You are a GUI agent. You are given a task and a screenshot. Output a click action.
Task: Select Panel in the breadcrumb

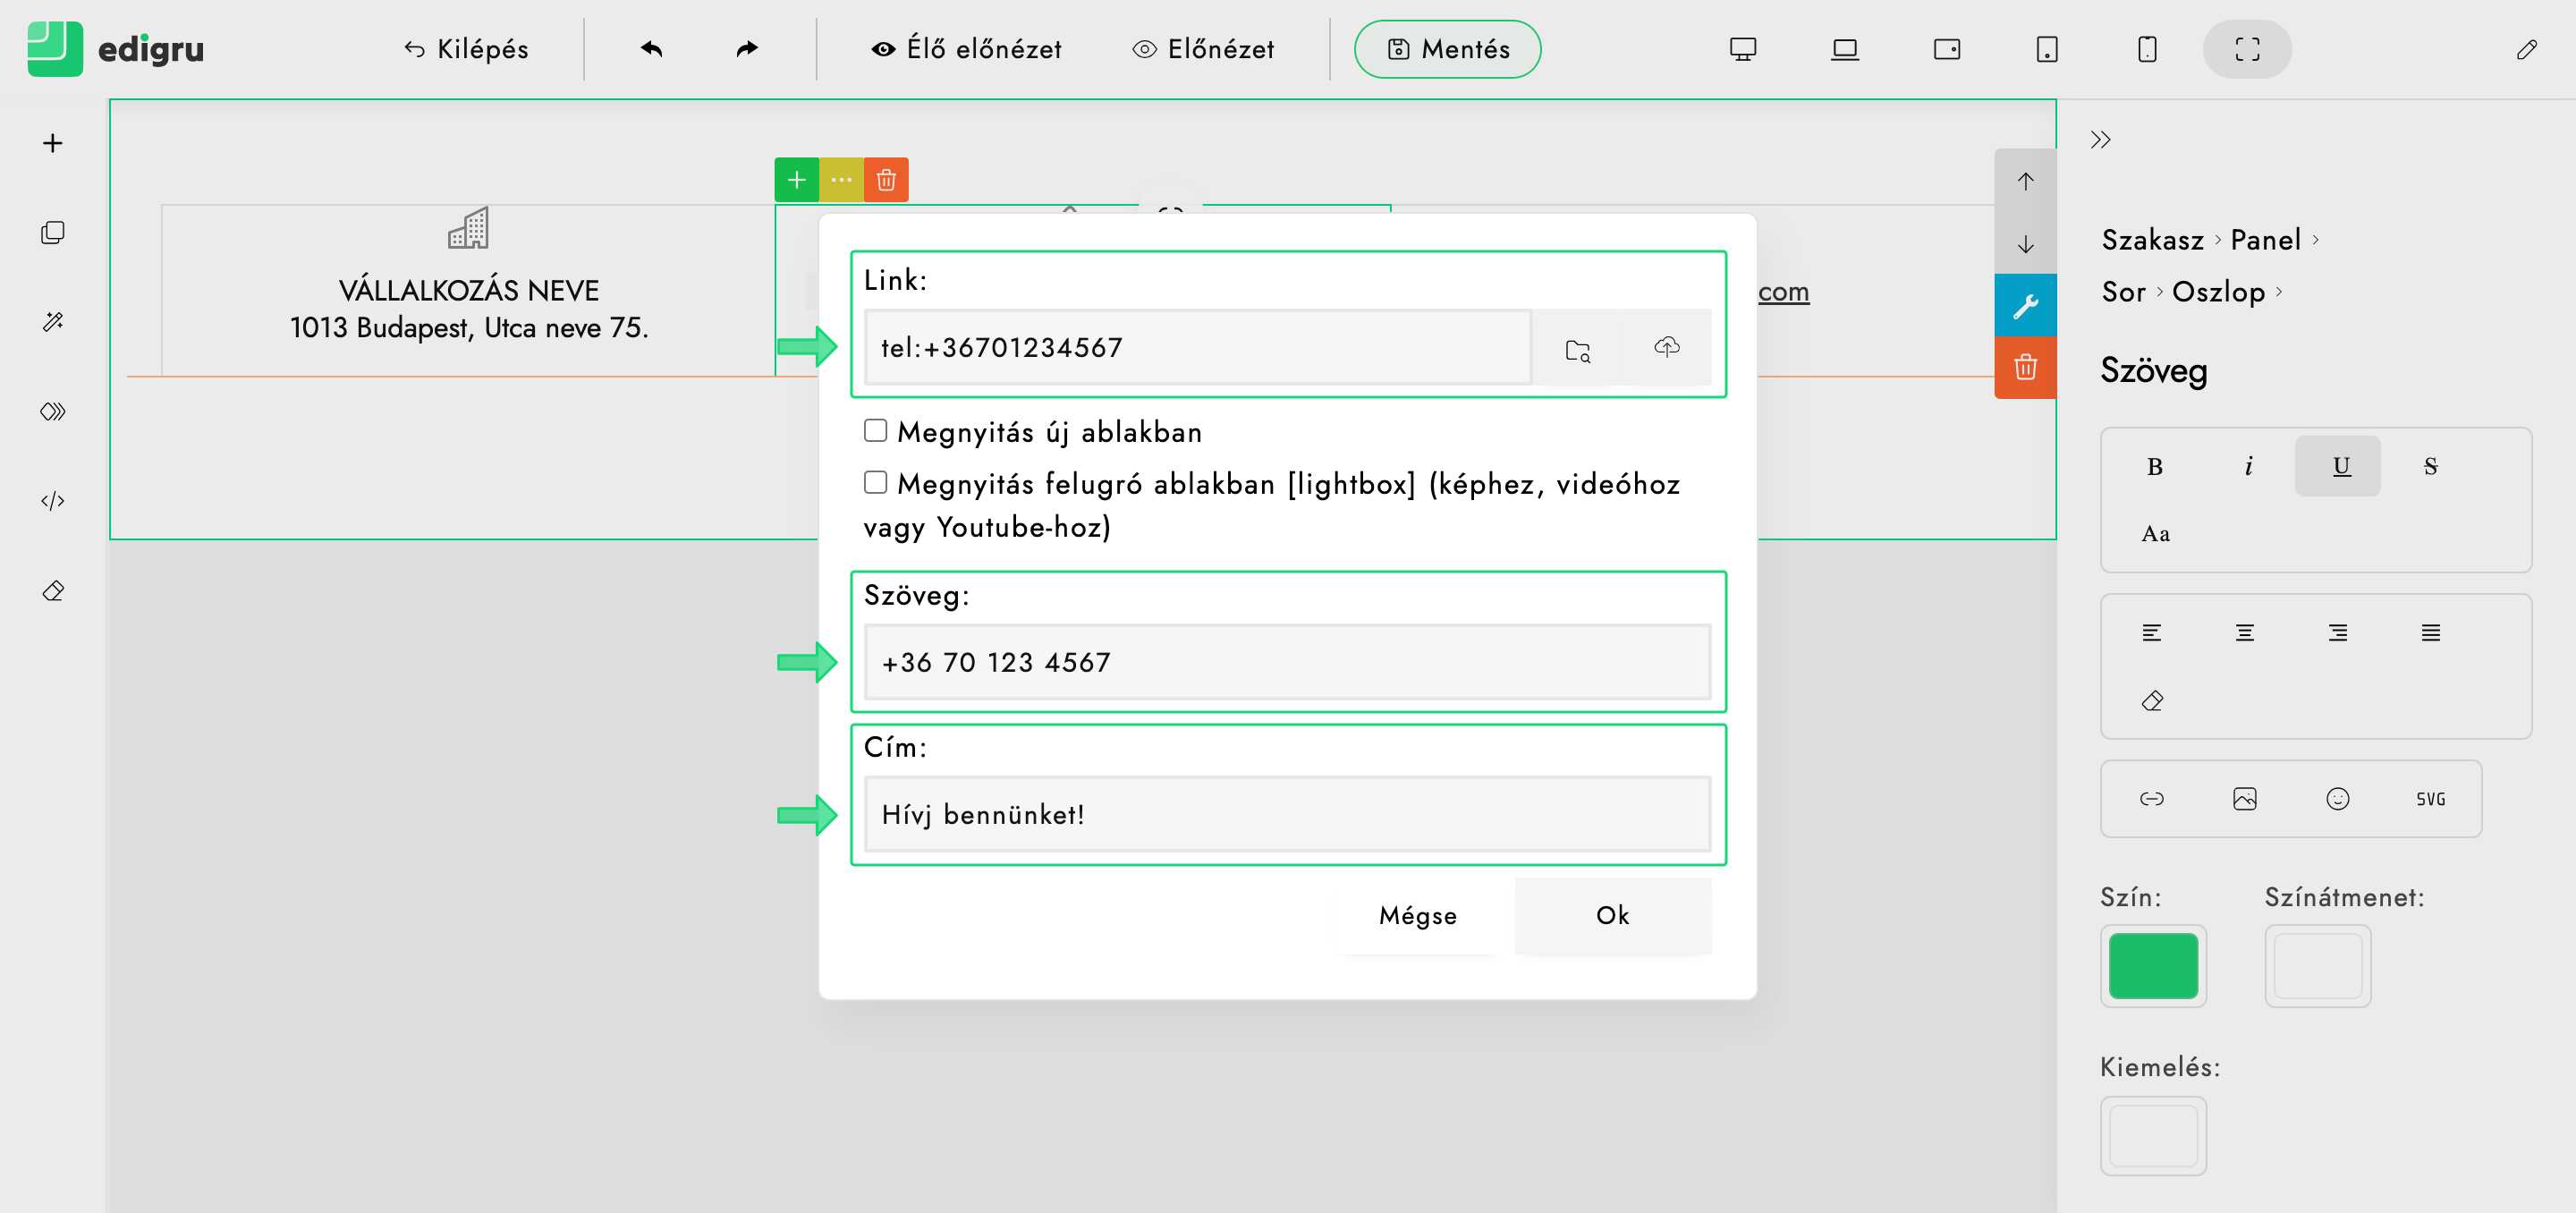pyautogui.click(x=2265, y=240)
